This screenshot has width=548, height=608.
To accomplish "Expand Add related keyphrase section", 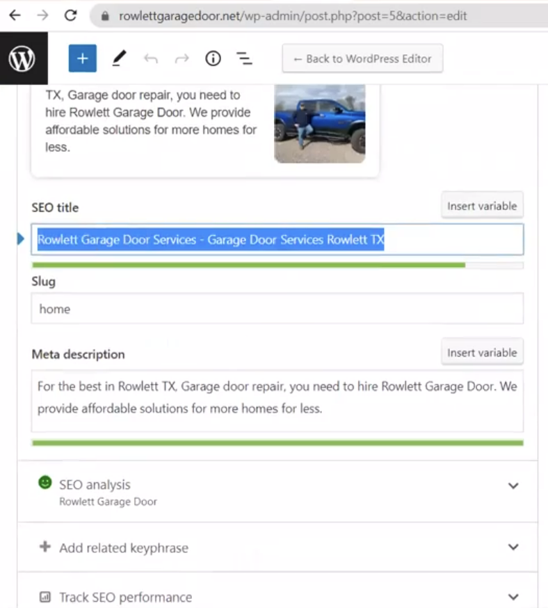I will 513,547.
